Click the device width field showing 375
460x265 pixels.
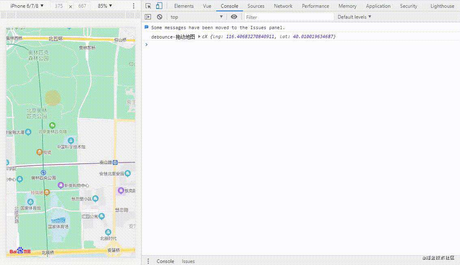(59, 6)
